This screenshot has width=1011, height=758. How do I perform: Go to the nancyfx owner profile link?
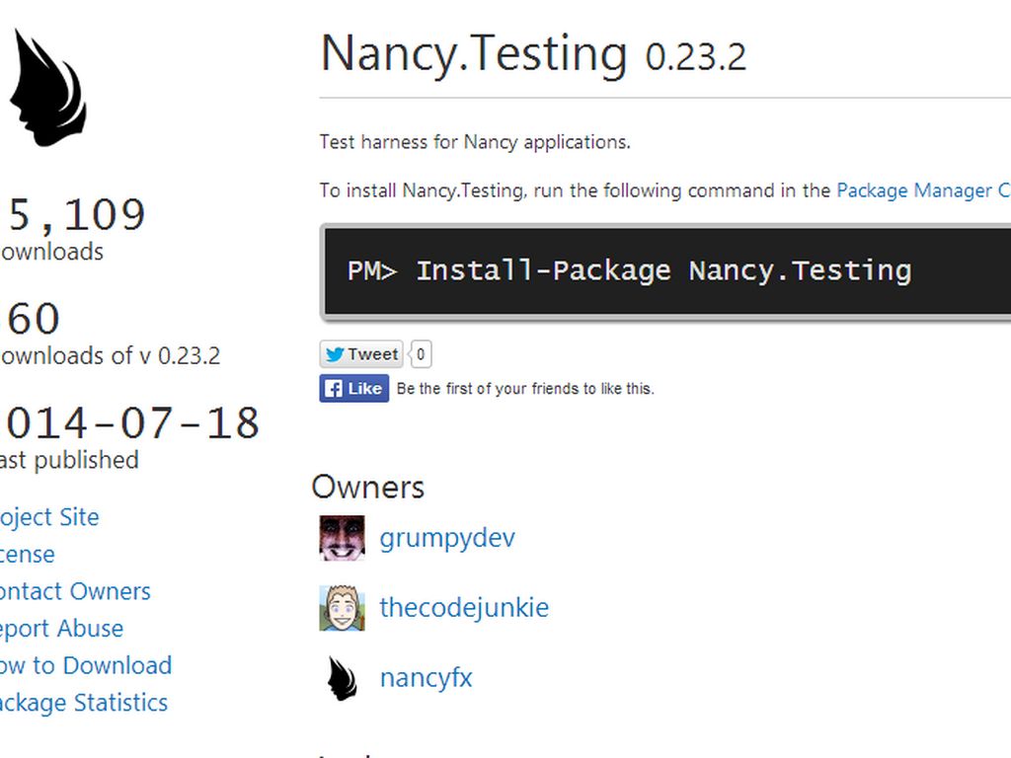point(426,678)
